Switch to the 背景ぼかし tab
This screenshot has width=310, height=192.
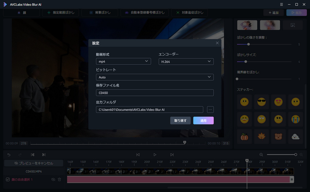pos(100,13)
